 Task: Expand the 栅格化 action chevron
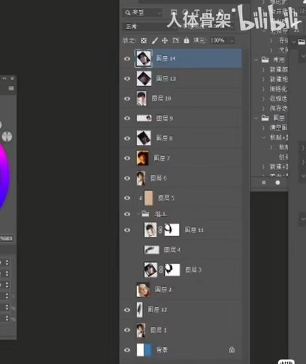[x=264, y=89]
